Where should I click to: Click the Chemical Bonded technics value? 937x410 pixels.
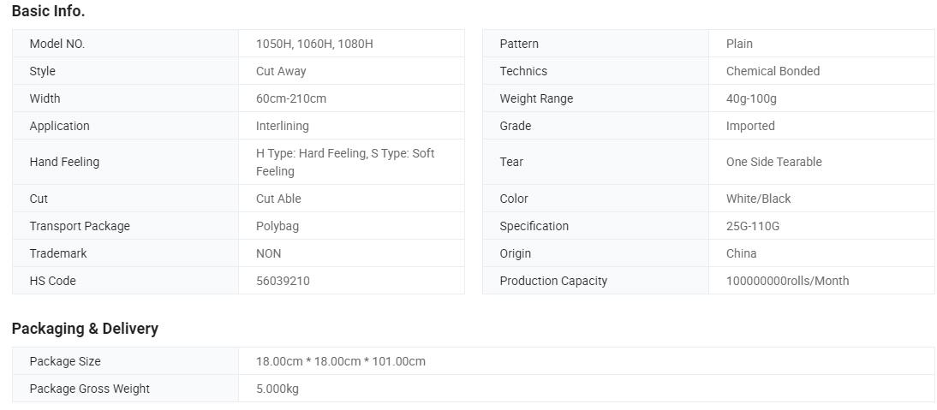tap(773, 71)
